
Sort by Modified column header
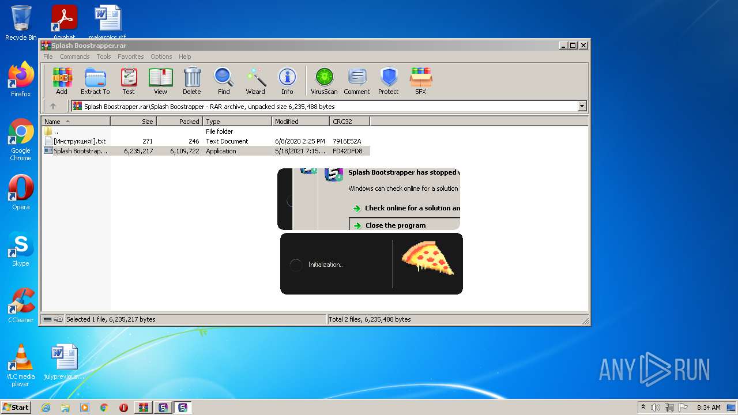(300, 122)
